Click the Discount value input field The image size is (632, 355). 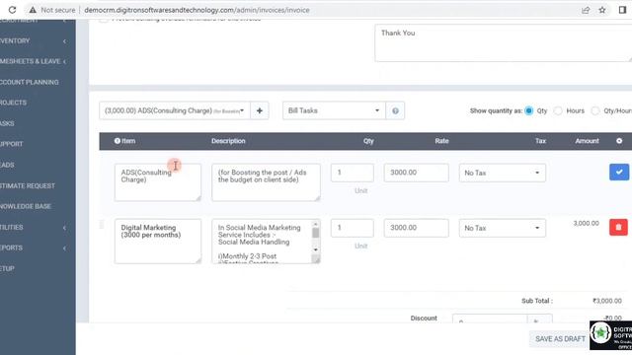(490, 319)
